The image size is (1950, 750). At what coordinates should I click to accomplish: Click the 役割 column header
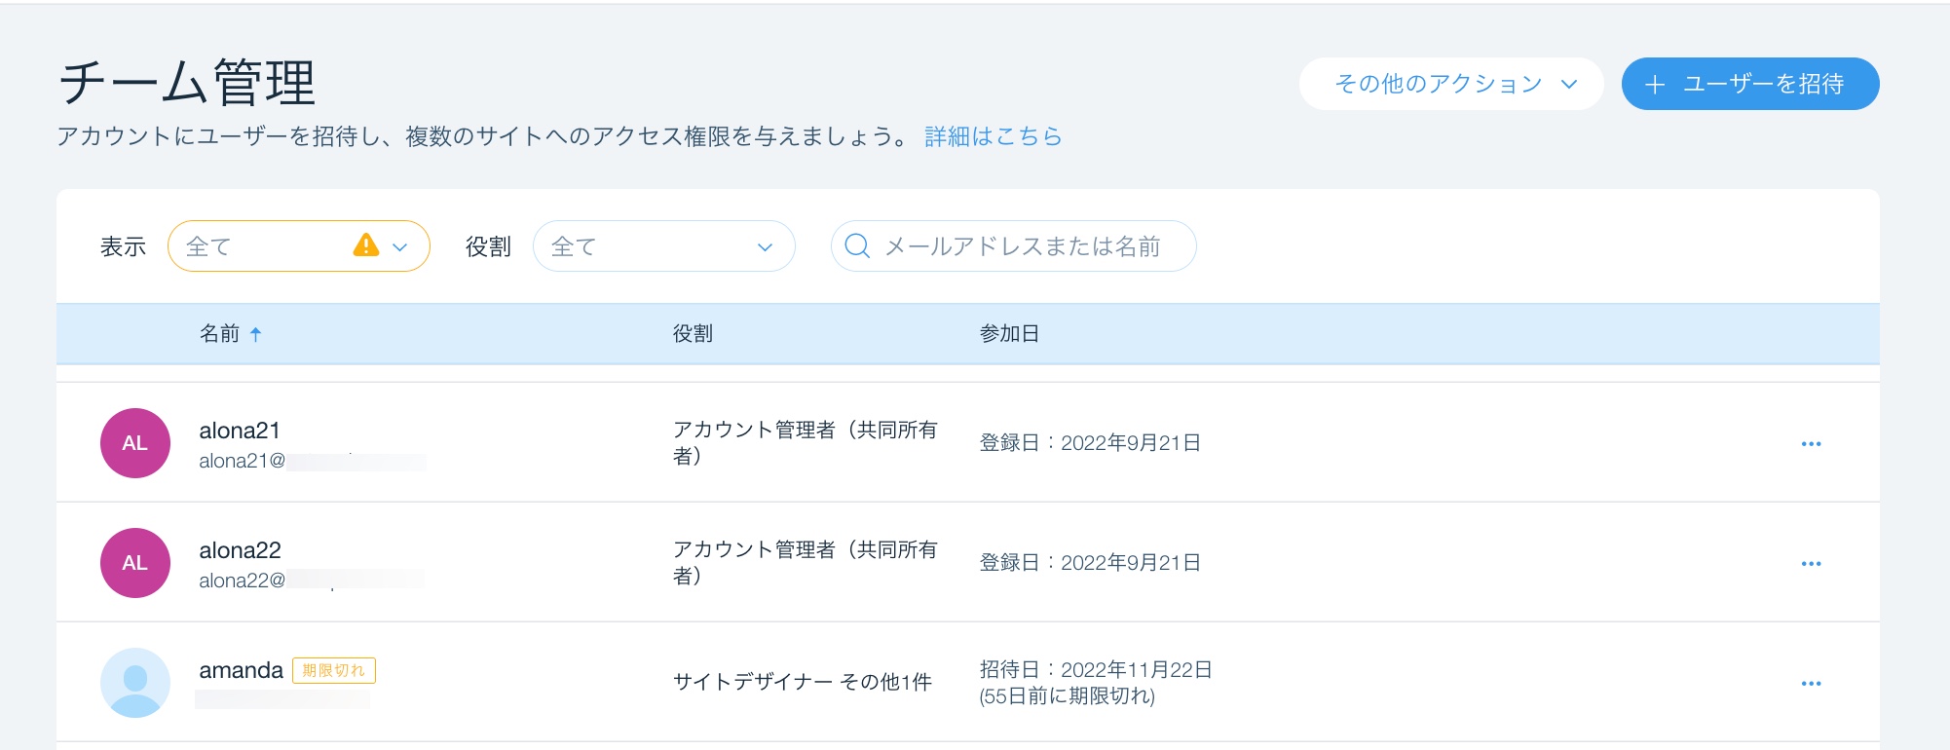693,334
